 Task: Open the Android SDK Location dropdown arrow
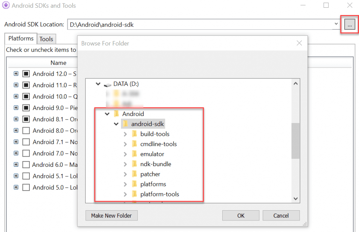click(x=336, y=24)
